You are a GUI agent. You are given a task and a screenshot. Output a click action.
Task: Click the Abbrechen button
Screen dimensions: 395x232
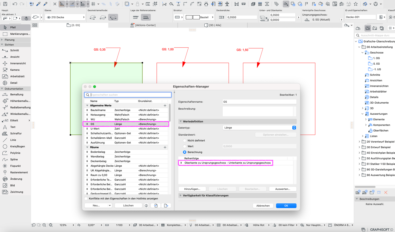coord(263,206)
